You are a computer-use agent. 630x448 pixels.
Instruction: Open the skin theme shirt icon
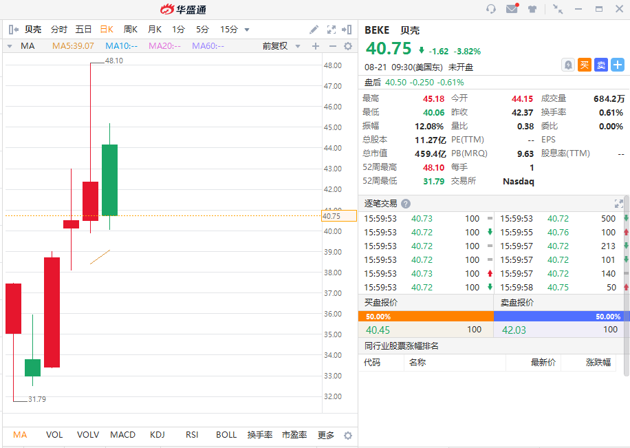pyautogui.click(x=532, y=9)
